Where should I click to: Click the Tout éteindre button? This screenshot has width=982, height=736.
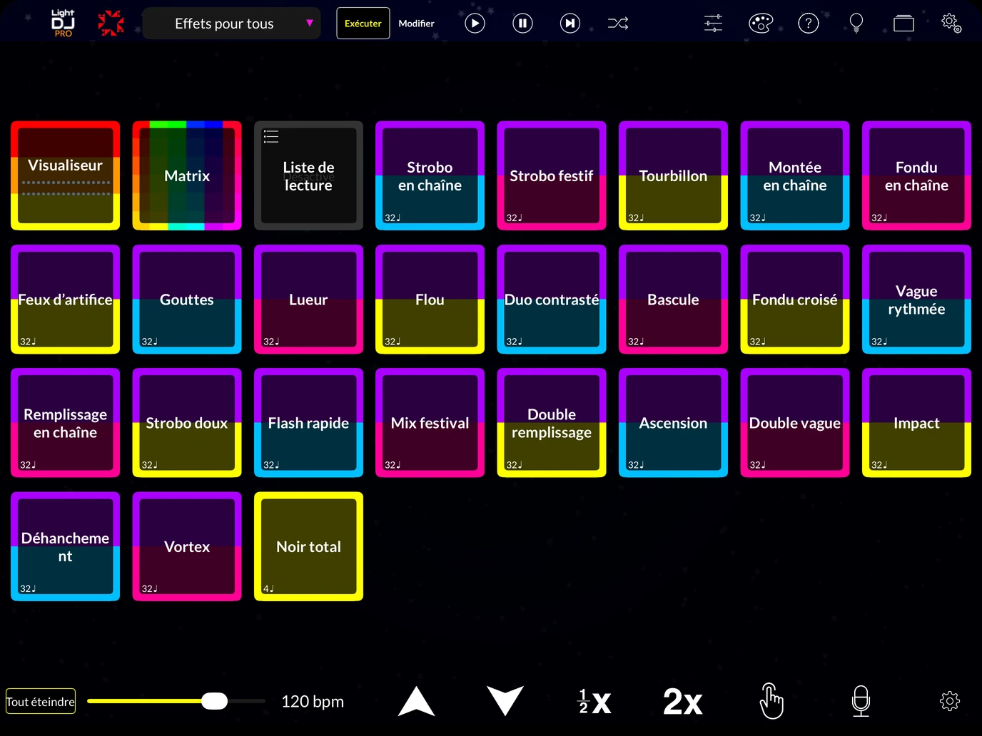tap(41, 702)
